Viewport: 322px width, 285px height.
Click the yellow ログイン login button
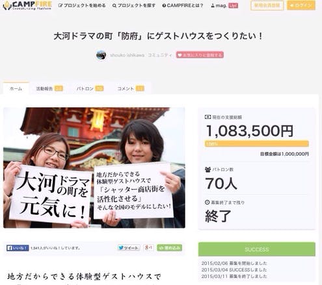(x=301, y=5)
